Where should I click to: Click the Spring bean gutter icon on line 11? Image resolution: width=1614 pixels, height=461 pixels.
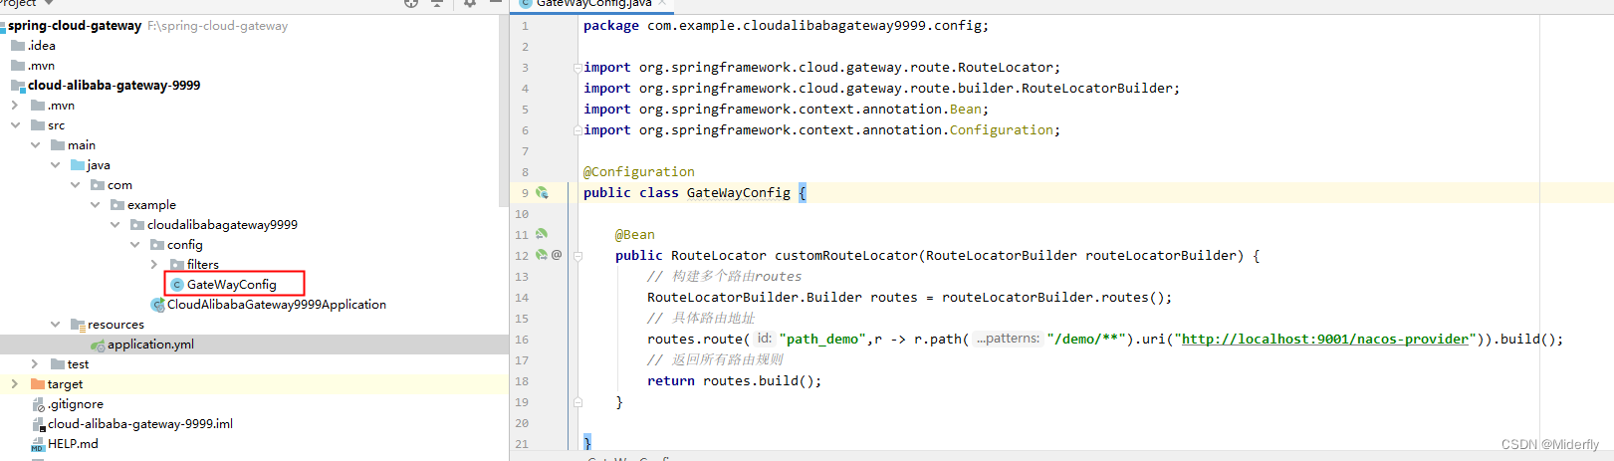click(x=542, y=235)
